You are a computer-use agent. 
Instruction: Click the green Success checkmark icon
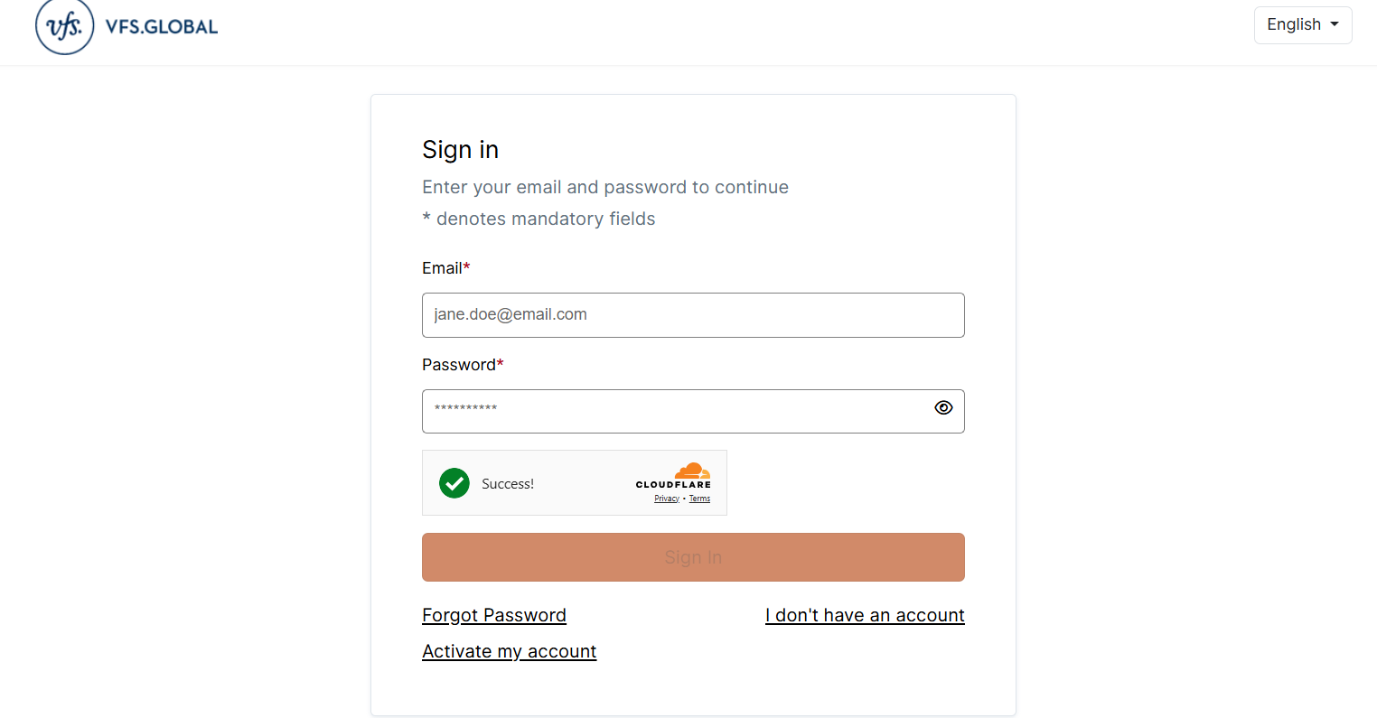(454, 483)
